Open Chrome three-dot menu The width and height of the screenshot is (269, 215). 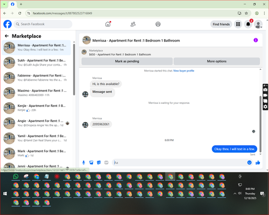click(x=264, y=13)
